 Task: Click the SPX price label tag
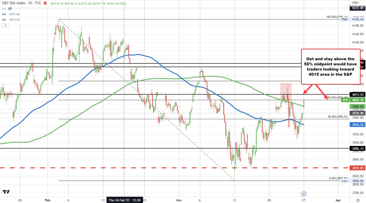345,100
